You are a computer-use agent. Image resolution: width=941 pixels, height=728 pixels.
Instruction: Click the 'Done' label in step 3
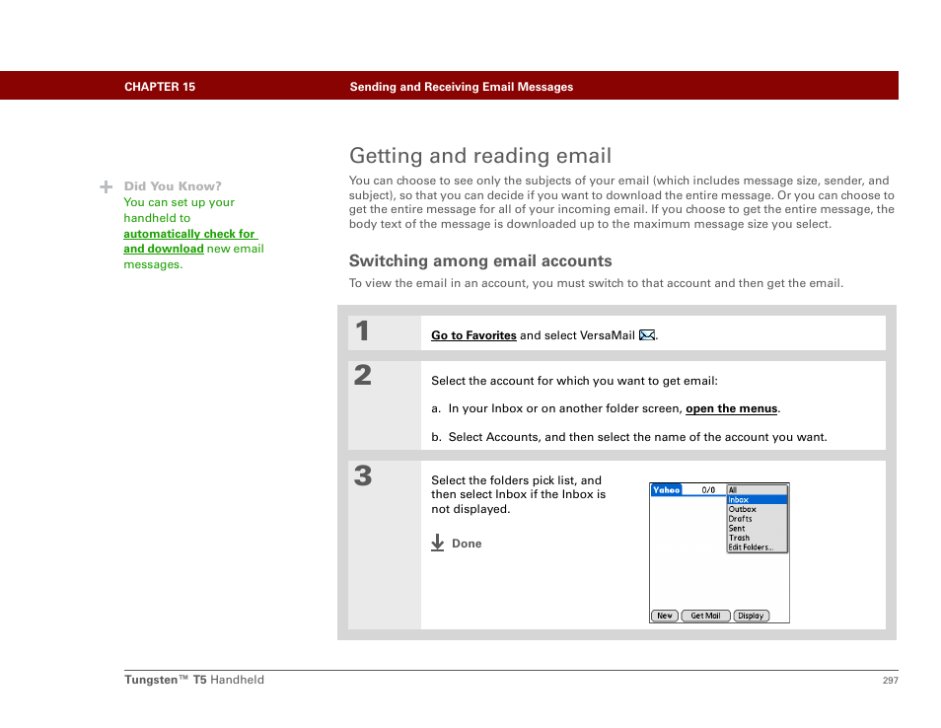pyautogui.click(x=467, y=544)
